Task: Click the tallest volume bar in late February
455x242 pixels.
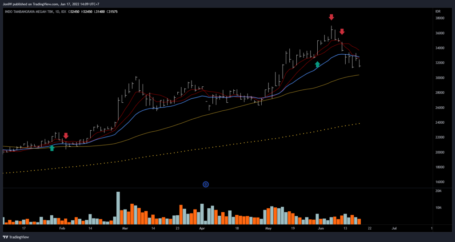Action: click(118, 208)
